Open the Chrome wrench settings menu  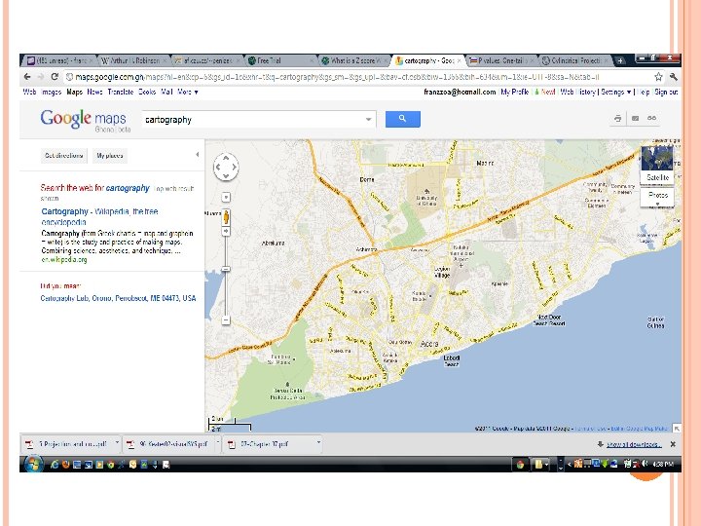(x=674, y=77)
